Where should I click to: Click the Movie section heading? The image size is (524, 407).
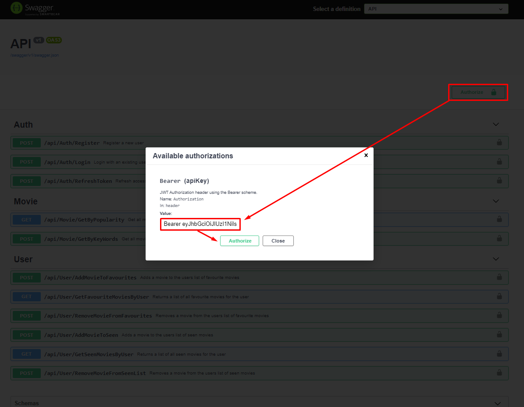[x=26, y=201]
